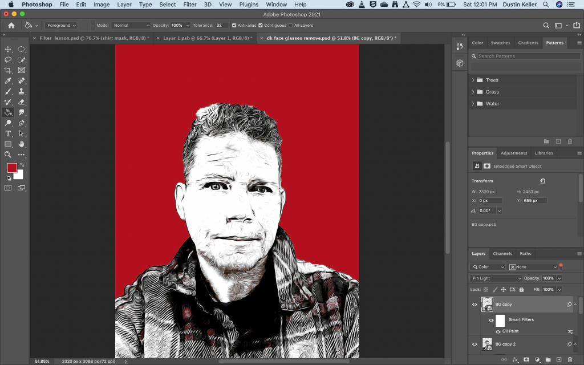The image size is (584, 365).
Task: Uncheck the Anti-alias checkbox
Action: [234, 26]
